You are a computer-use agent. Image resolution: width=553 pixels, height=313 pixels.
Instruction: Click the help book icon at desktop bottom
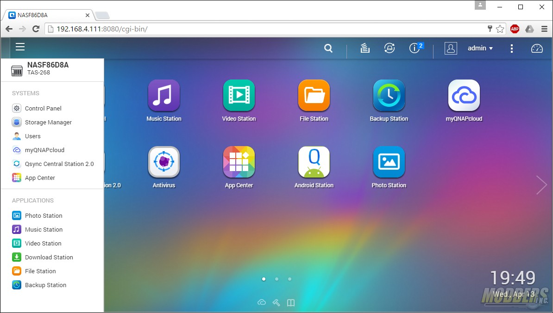[x=290, y=302]
